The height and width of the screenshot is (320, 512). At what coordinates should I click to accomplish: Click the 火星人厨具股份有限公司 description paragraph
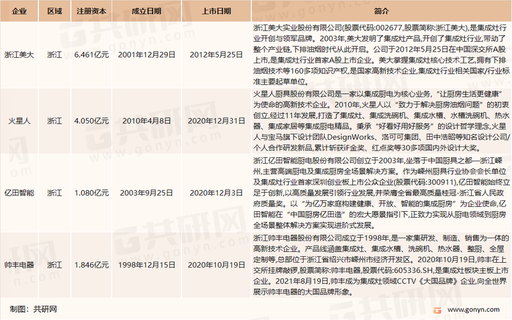[381, 121]
